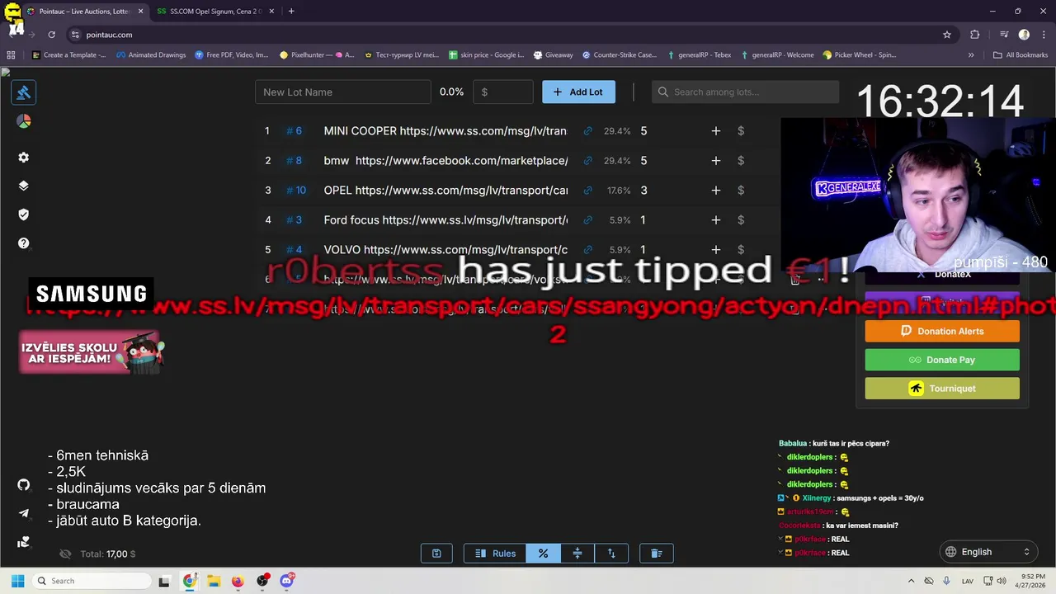Click the save icon in bottom toolbar
1056x594 pixels.
coord(436,554)
